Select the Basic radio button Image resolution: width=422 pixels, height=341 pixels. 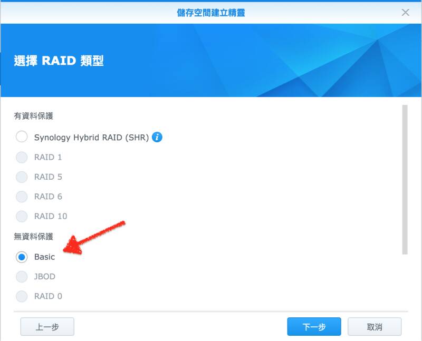pos(22,257)
